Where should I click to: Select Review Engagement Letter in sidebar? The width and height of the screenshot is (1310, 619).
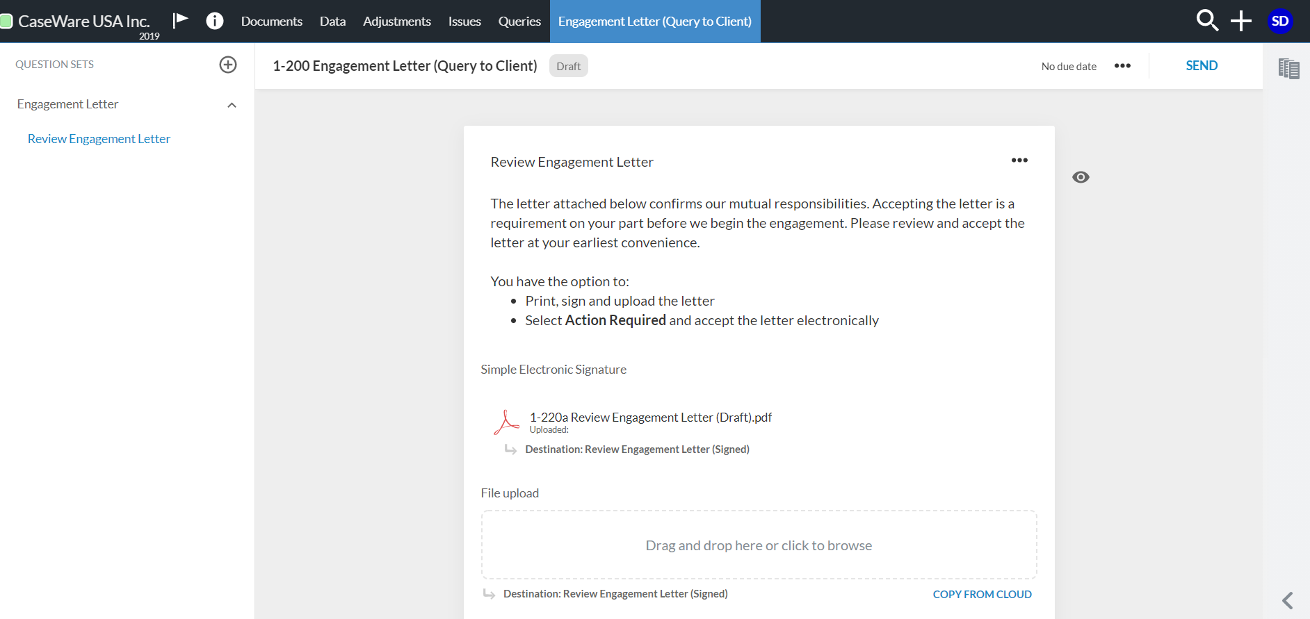(x=99, y=139)
